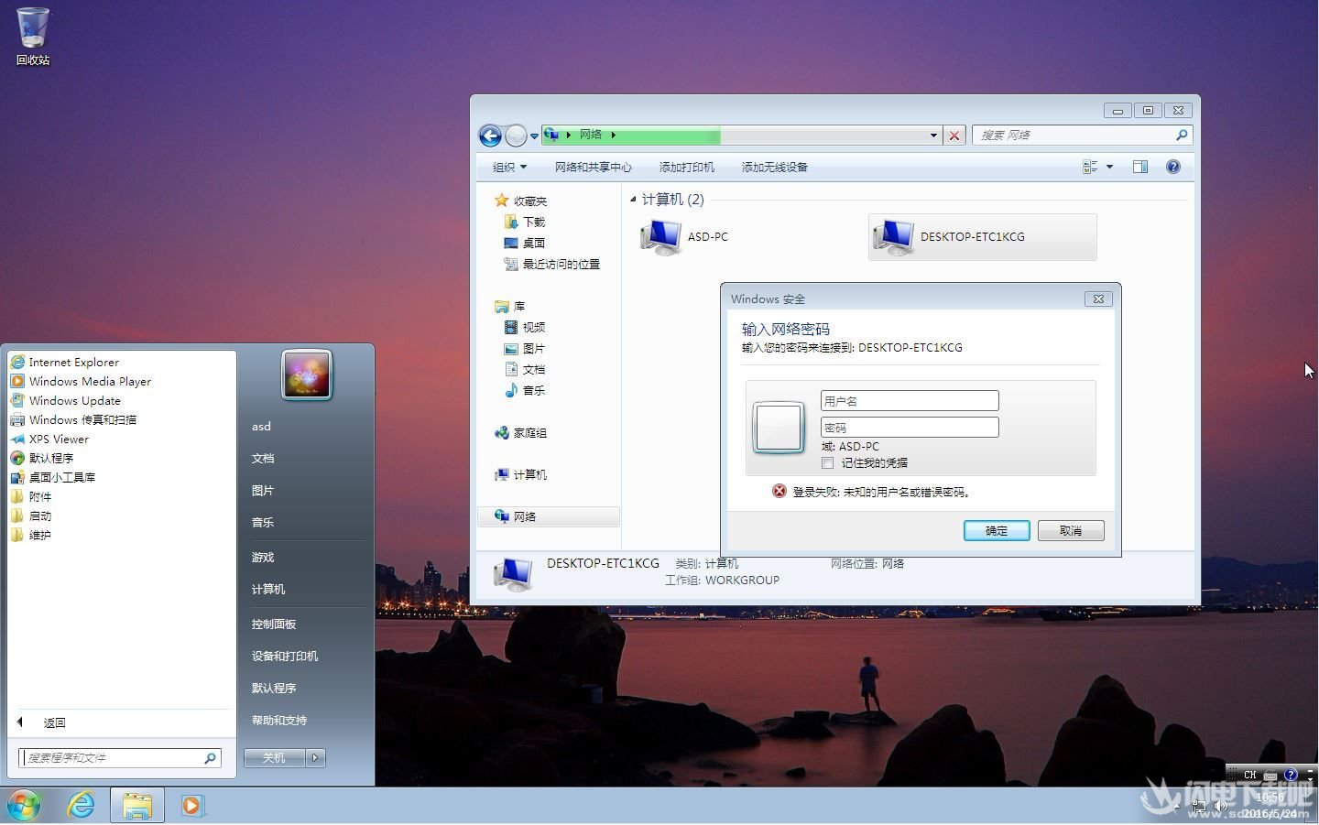Toggle the preview pane icon
The height and width of the screenshot is (825, 1319).
point(1140,167)
